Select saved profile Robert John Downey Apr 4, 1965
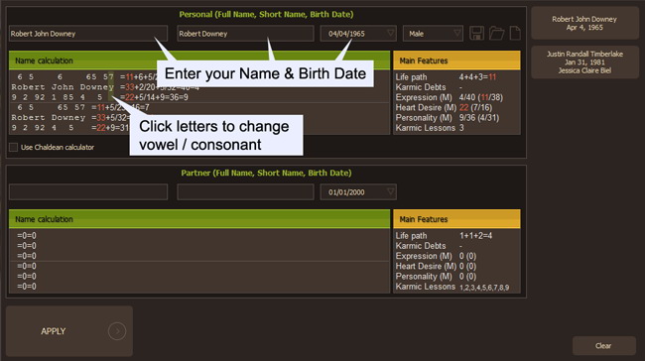The image size is (645, 361). click(x=584, y=23)
